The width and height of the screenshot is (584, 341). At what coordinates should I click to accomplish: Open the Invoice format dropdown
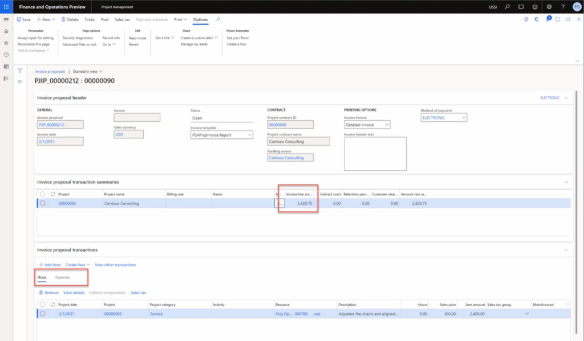tap(387, 125)
